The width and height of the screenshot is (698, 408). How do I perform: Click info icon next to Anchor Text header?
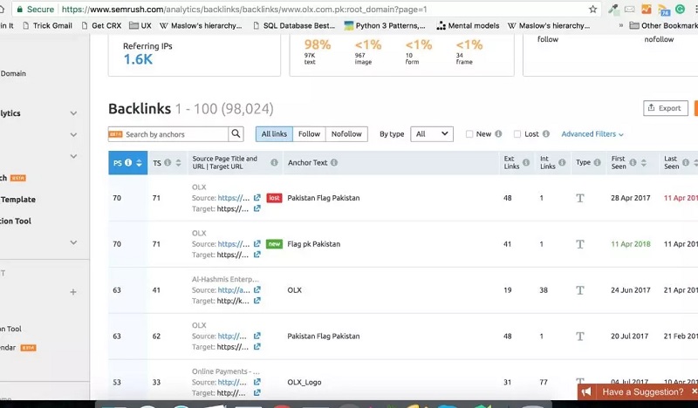[x=334, y=162]
